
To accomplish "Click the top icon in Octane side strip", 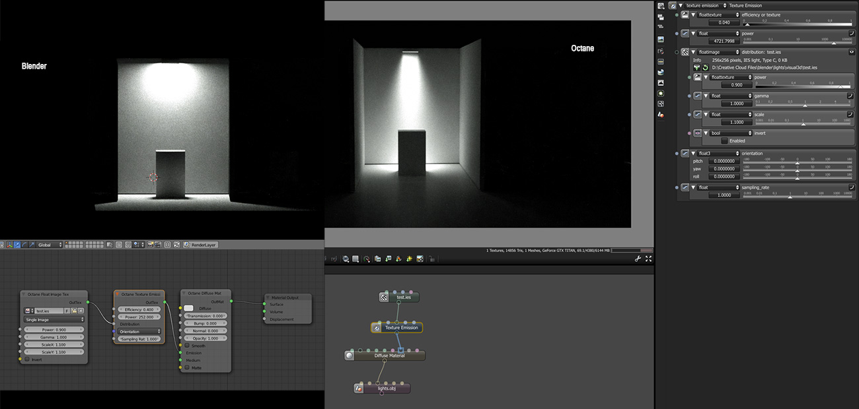I will [x=661, y=5].
